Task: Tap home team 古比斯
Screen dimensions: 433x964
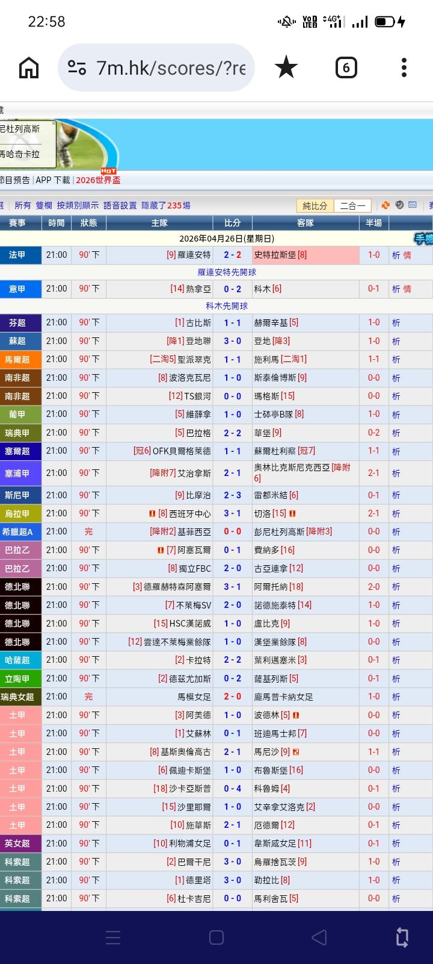Action: tap(198, 323)
